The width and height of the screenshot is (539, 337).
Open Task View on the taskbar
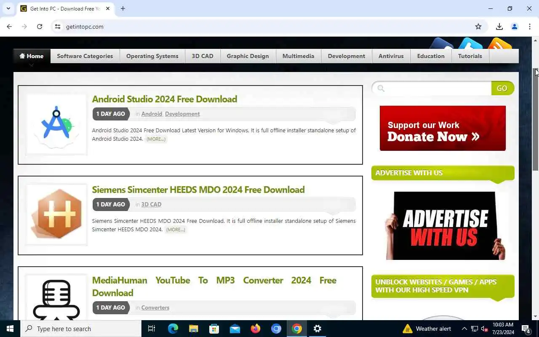[152, 329]
